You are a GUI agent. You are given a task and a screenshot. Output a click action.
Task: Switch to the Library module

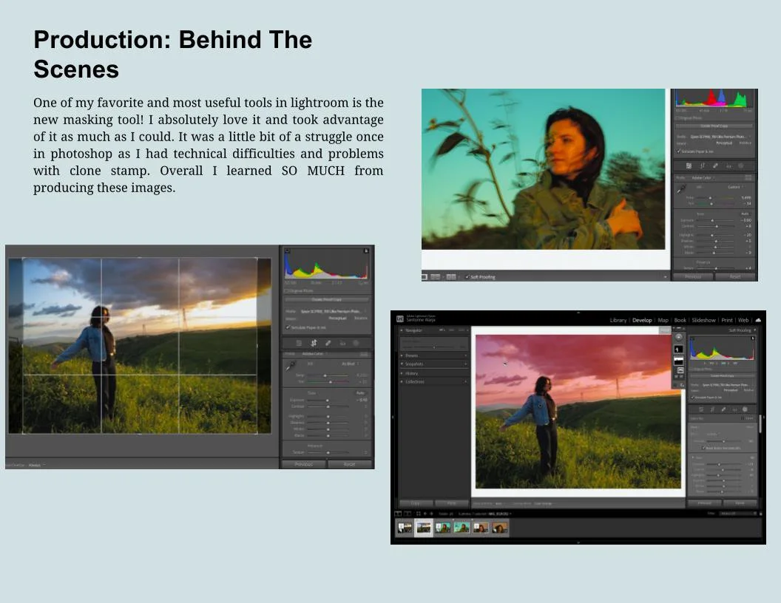(618, 320)
